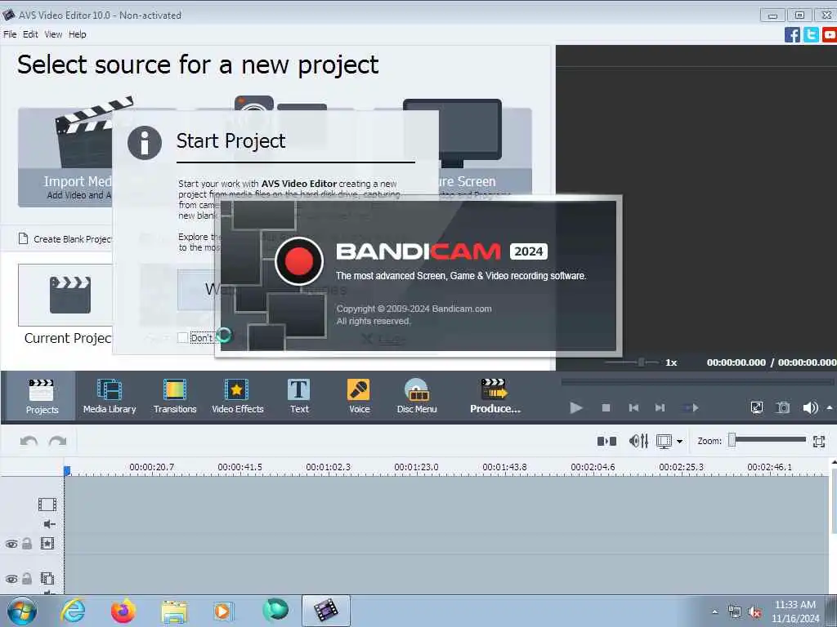
Task: Open the Voice recording tool
Action: tap(360, 397)
